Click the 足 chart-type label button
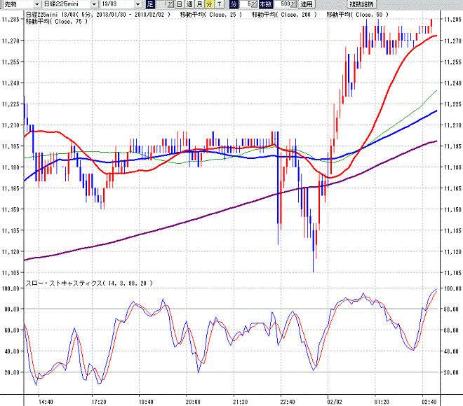Screen dimensions: 463x406 pyautogui.click(x=150, y=4)
